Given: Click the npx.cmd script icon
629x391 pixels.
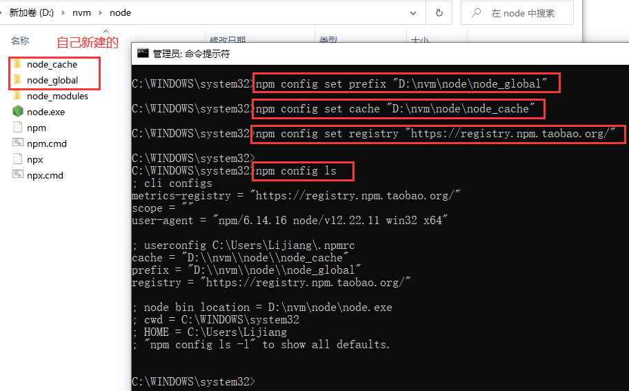Looking at the screenshot, I should coord(18,175).
